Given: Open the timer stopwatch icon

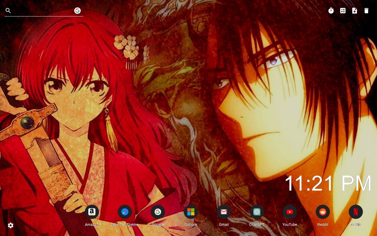Looking at the screenshot, I should [331, 11].
